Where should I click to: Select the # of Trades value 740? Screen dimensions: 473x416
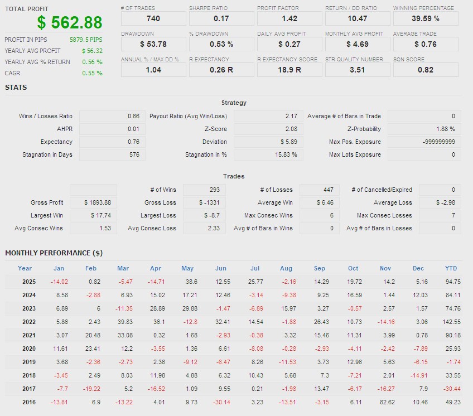153,18
